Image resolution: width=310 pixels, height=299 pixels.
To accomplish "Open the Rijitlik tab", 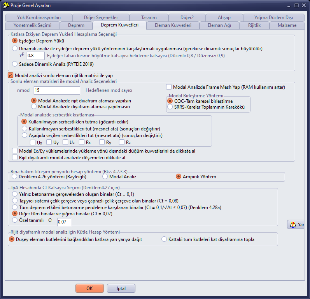I will [254, 25].
